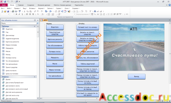171x103 pixels.
Task: Open the Quick Access Toolbar customize arrow
Action: [x=19, y=2]
